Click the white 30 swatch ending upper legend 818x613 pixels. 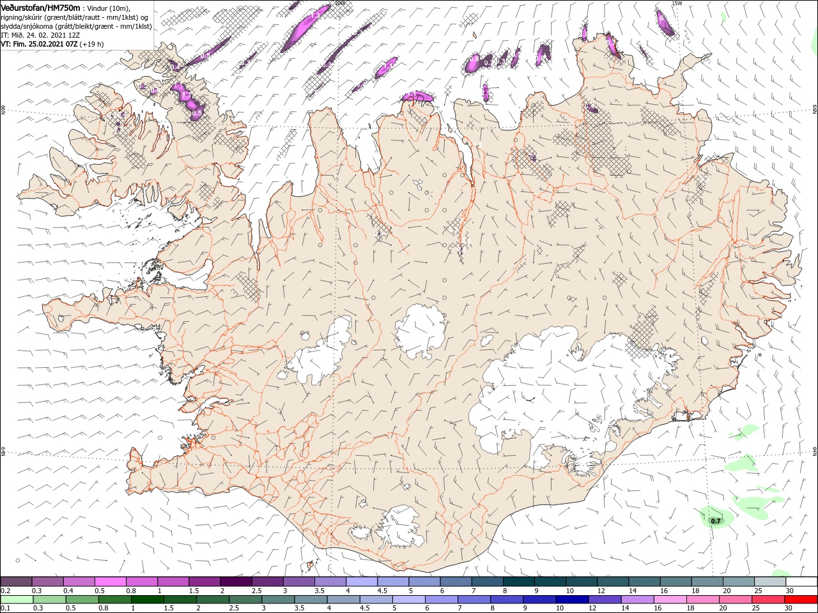coord(801,582)
